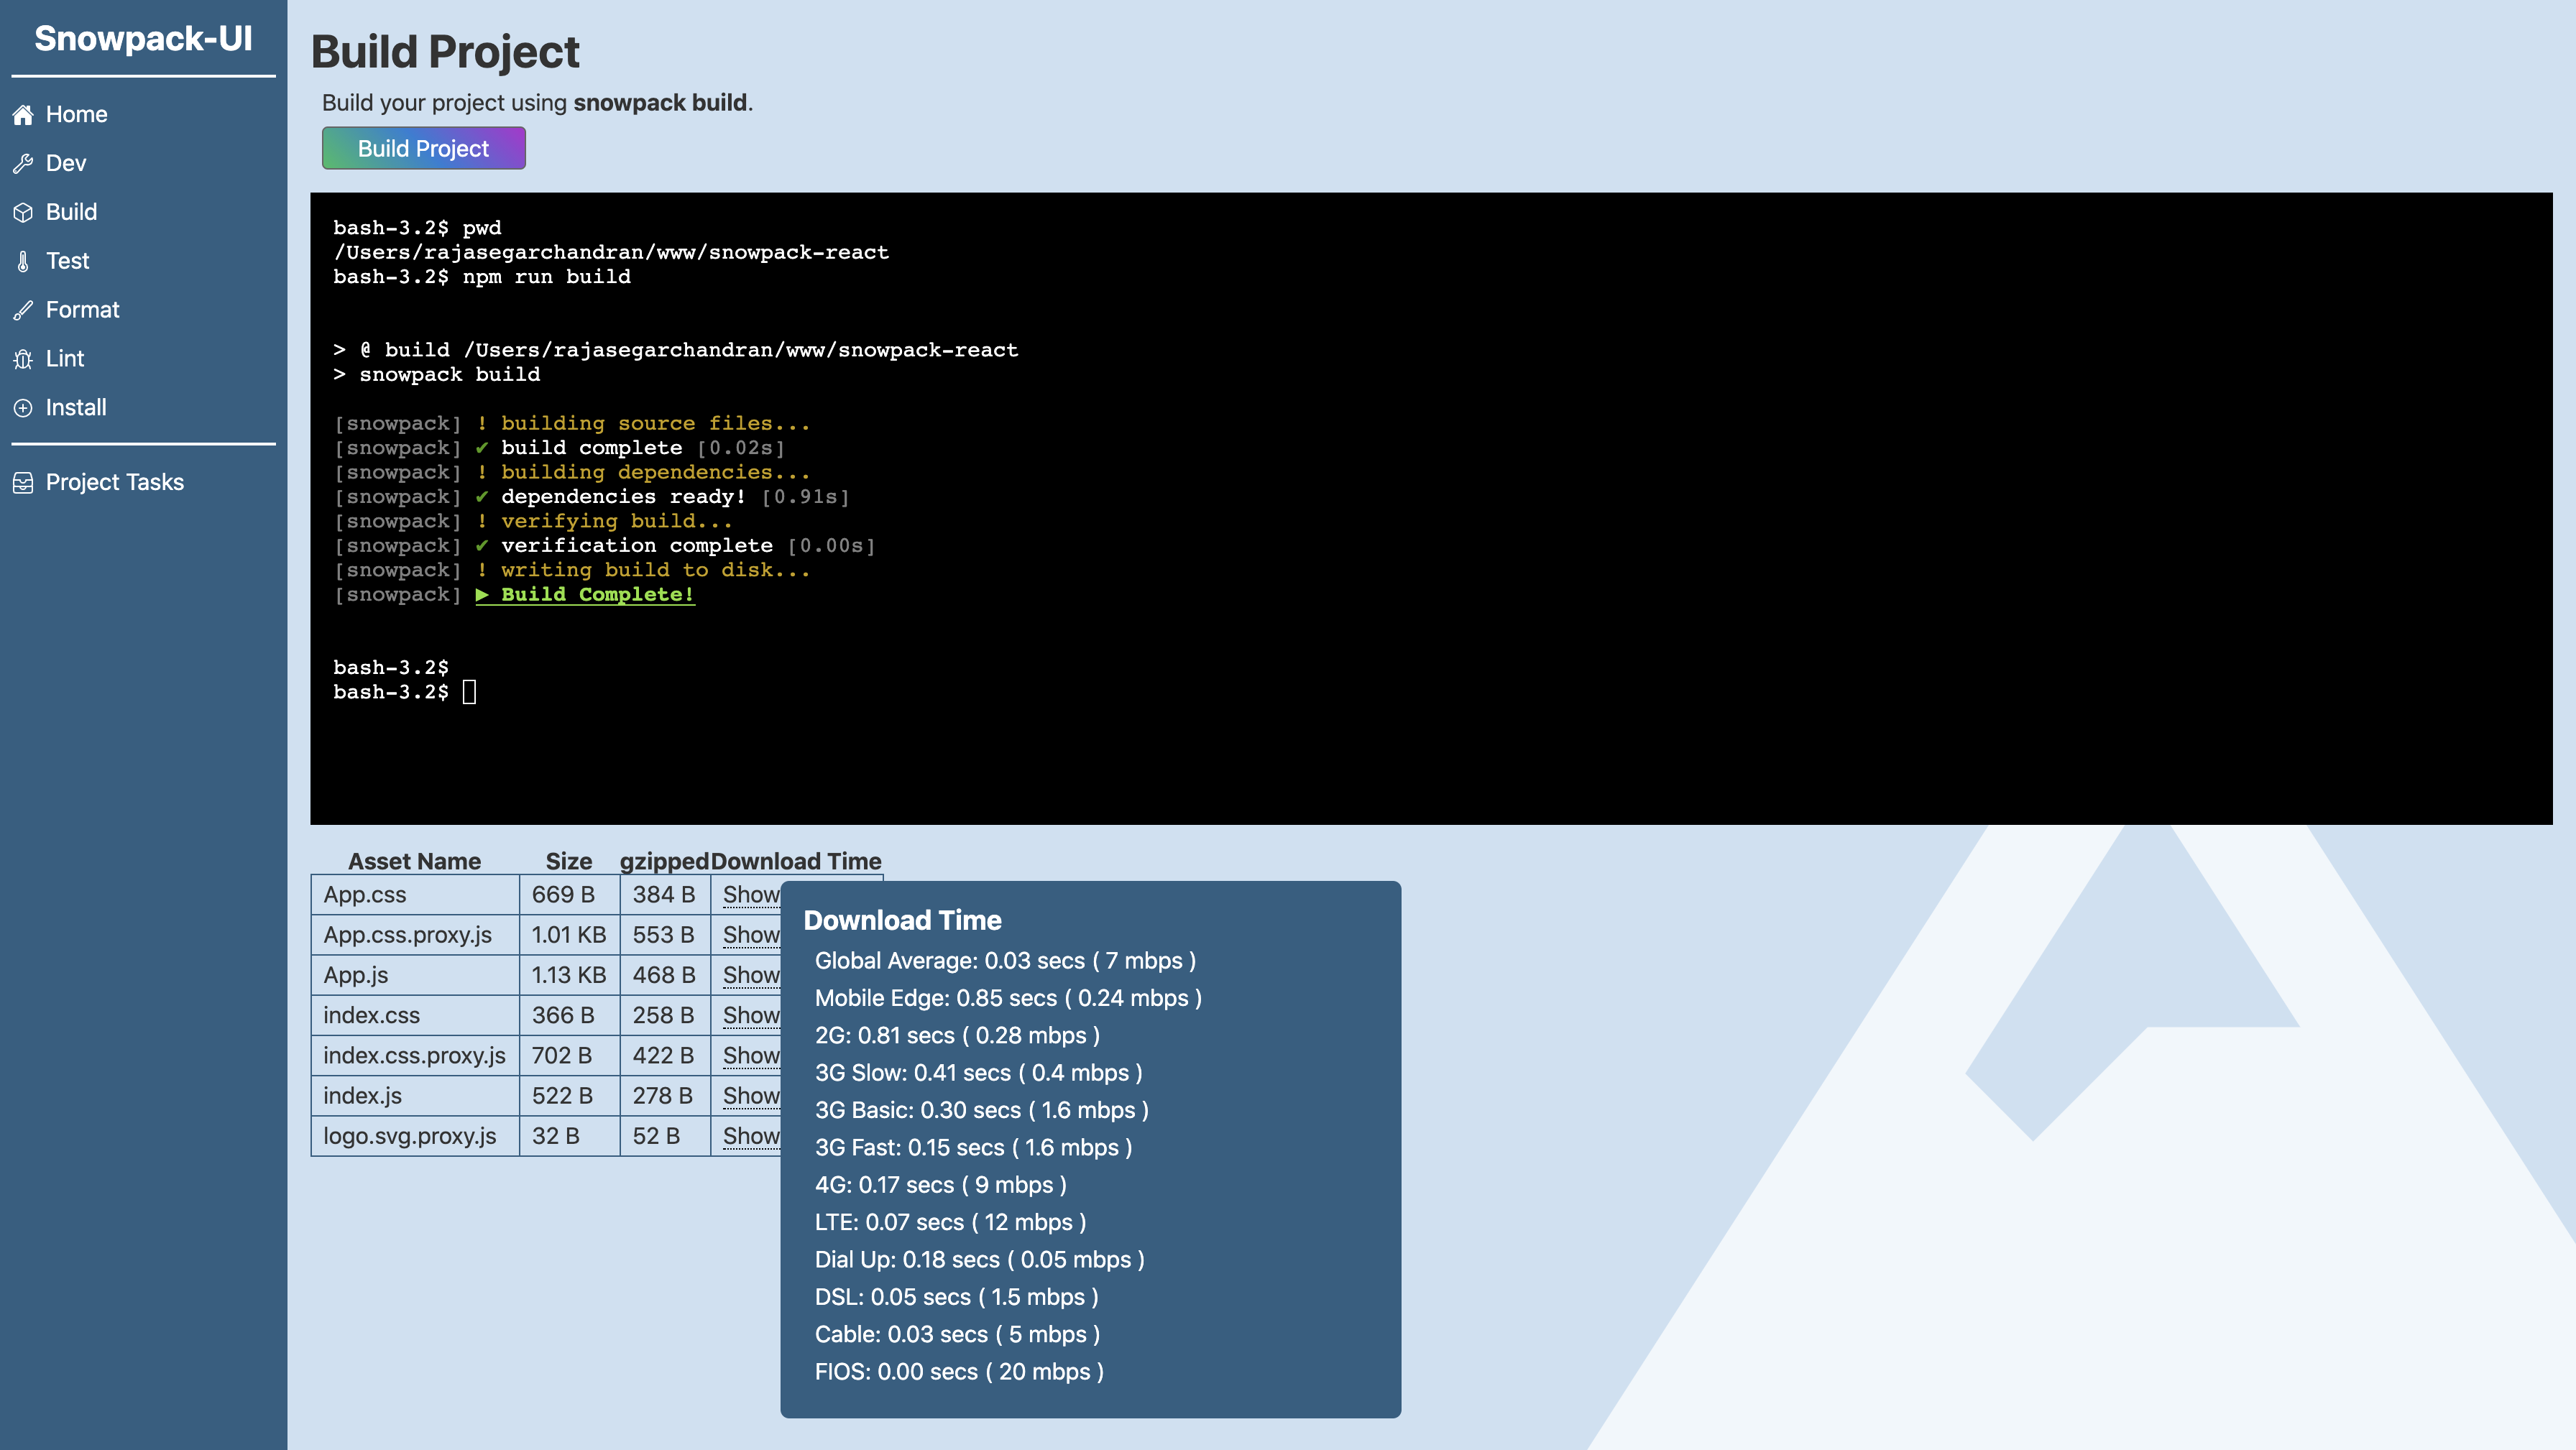
Task: Show download time for App.js
Action: coord(750,975)
